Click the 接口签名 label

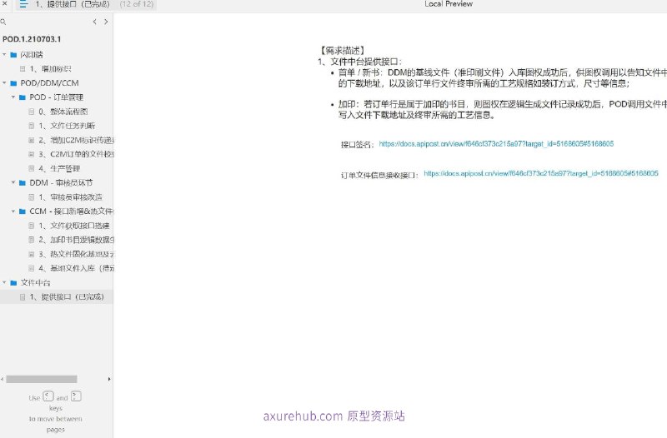pyautogui.click(x=358, y=145)
